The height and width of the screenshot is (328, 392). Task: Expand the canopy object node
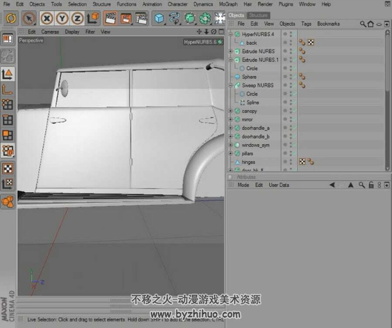230,111
